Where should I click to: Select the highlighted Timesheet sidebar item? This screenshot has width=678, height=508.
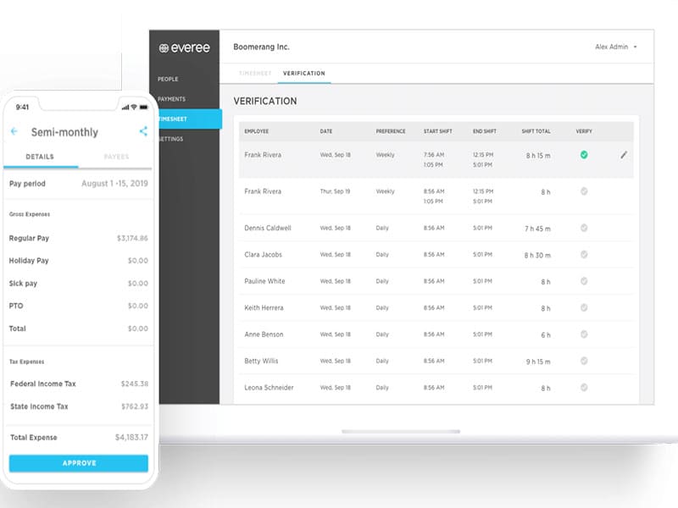tap(190, 119)
